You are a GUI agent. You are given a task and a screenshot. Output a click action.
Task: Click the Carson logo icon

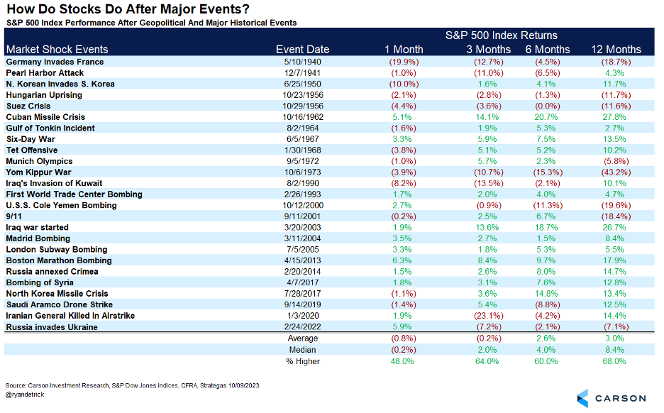[x=582, y=397]
